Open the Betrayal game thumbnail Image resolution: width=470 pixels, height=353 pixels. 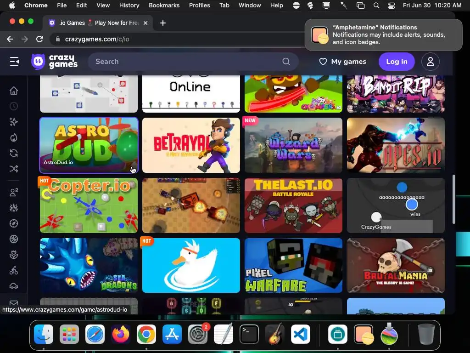[191, 145]
